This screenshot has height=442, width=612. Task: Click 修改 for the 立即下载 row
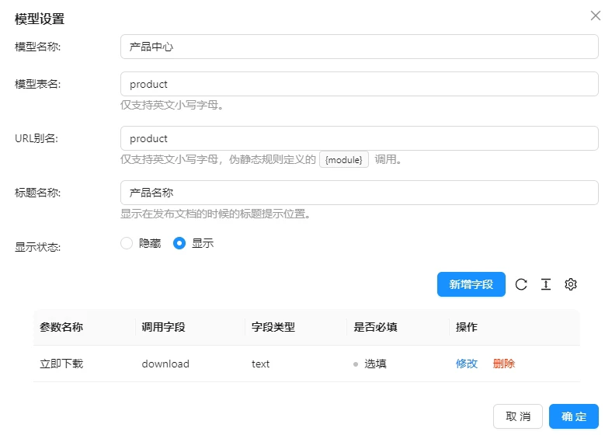467,364
